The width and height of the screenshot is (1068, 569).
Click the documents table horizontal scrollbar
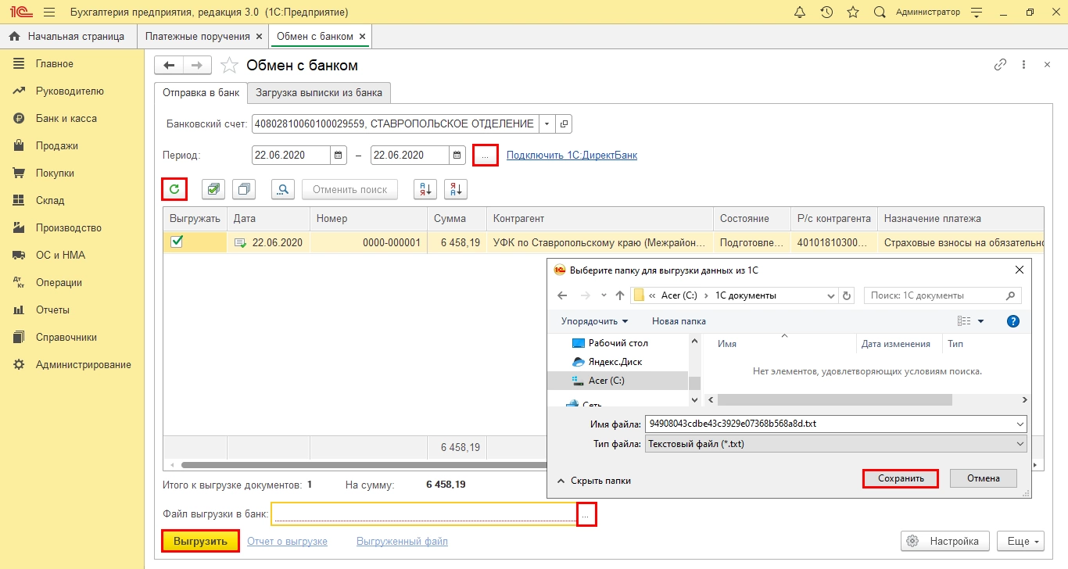pos(364,465)
